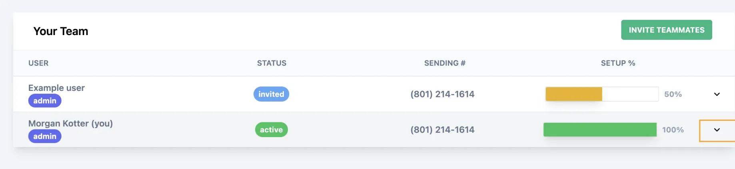The width and height of the screenshot is (735, 169).
Task: Click the Your Team heading
Action: [x=61, y=31]
